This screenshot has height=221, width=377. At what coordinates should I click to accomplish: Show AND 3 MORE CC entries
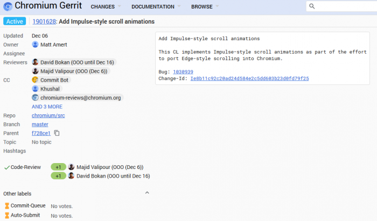pyautogui.click(x=47, y=107)
